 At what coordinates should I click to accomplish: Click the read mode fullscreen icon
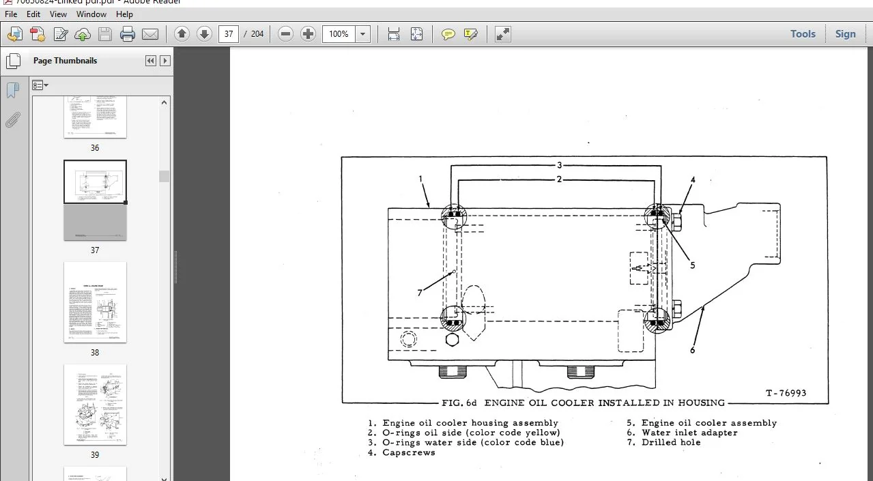(x=503, y=34)
